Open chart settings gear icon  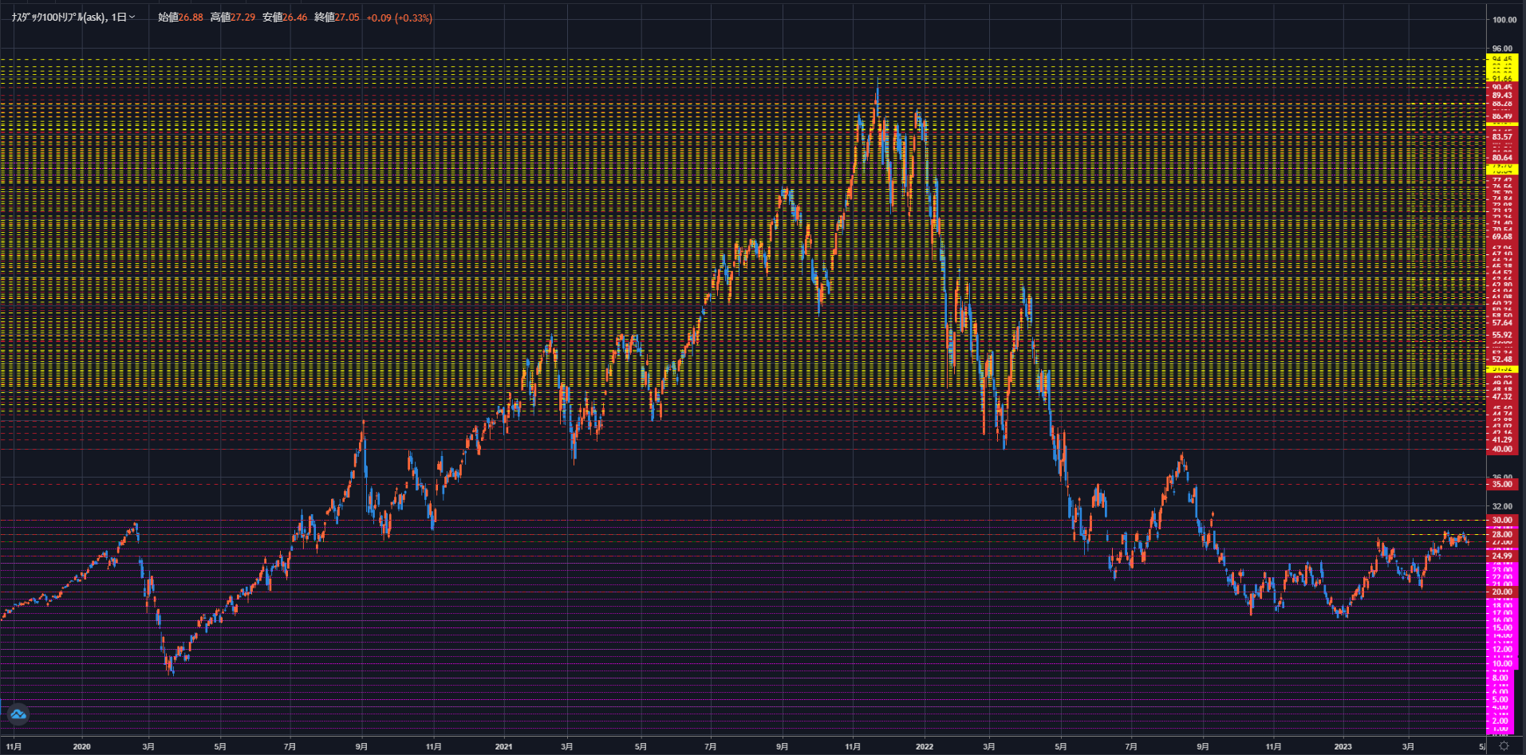tap(1504, 746)
